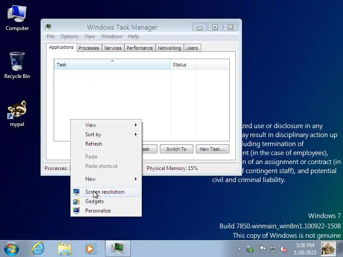Click the partially hidden End Task button
Screen dimensions: 343x257
click(x=149, y=149)
